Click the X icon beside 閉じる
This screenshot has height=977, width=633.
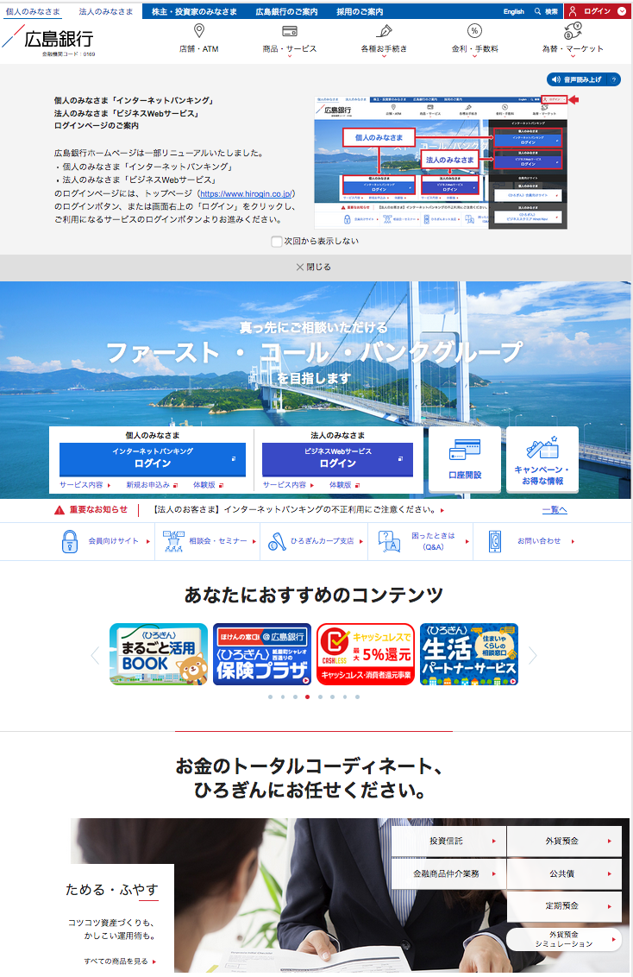point(299,267)
